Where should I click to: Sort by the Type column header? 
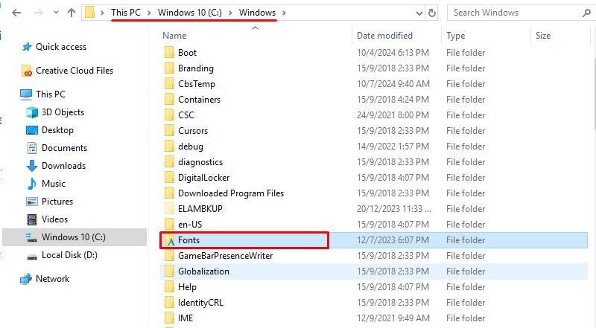pyautogui.click(x=455, y=36)
